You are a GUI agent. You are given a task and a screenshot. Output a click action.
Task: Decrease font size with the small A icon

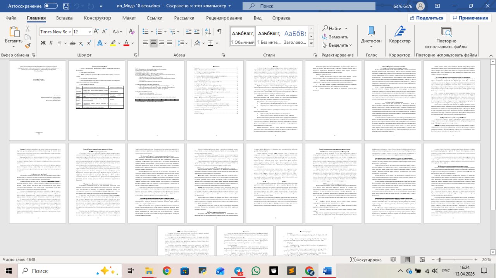(104, 32)
